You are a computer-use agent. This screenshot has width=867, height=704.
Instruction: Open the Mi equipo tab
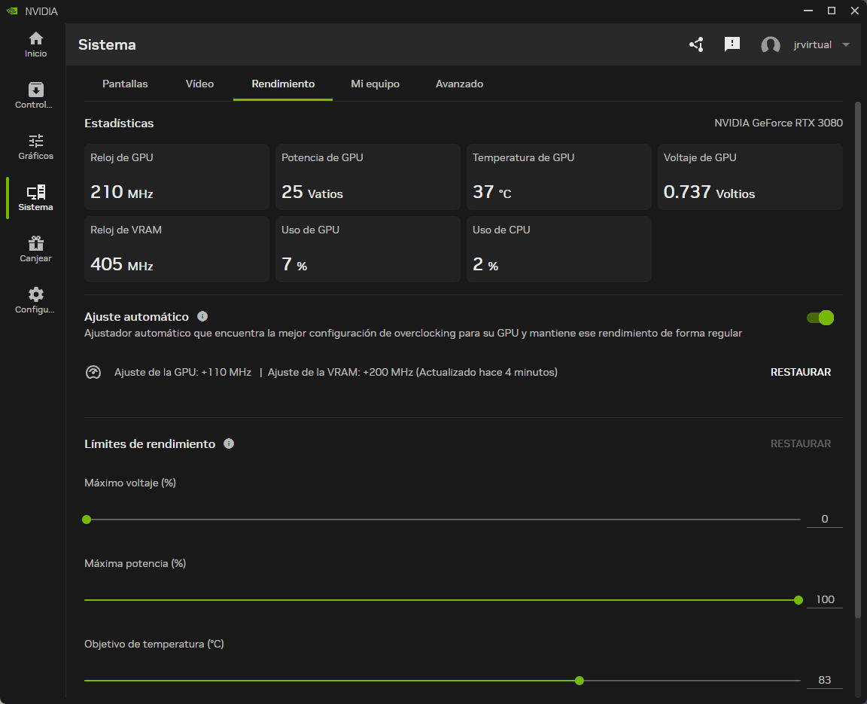coord(375,84)
